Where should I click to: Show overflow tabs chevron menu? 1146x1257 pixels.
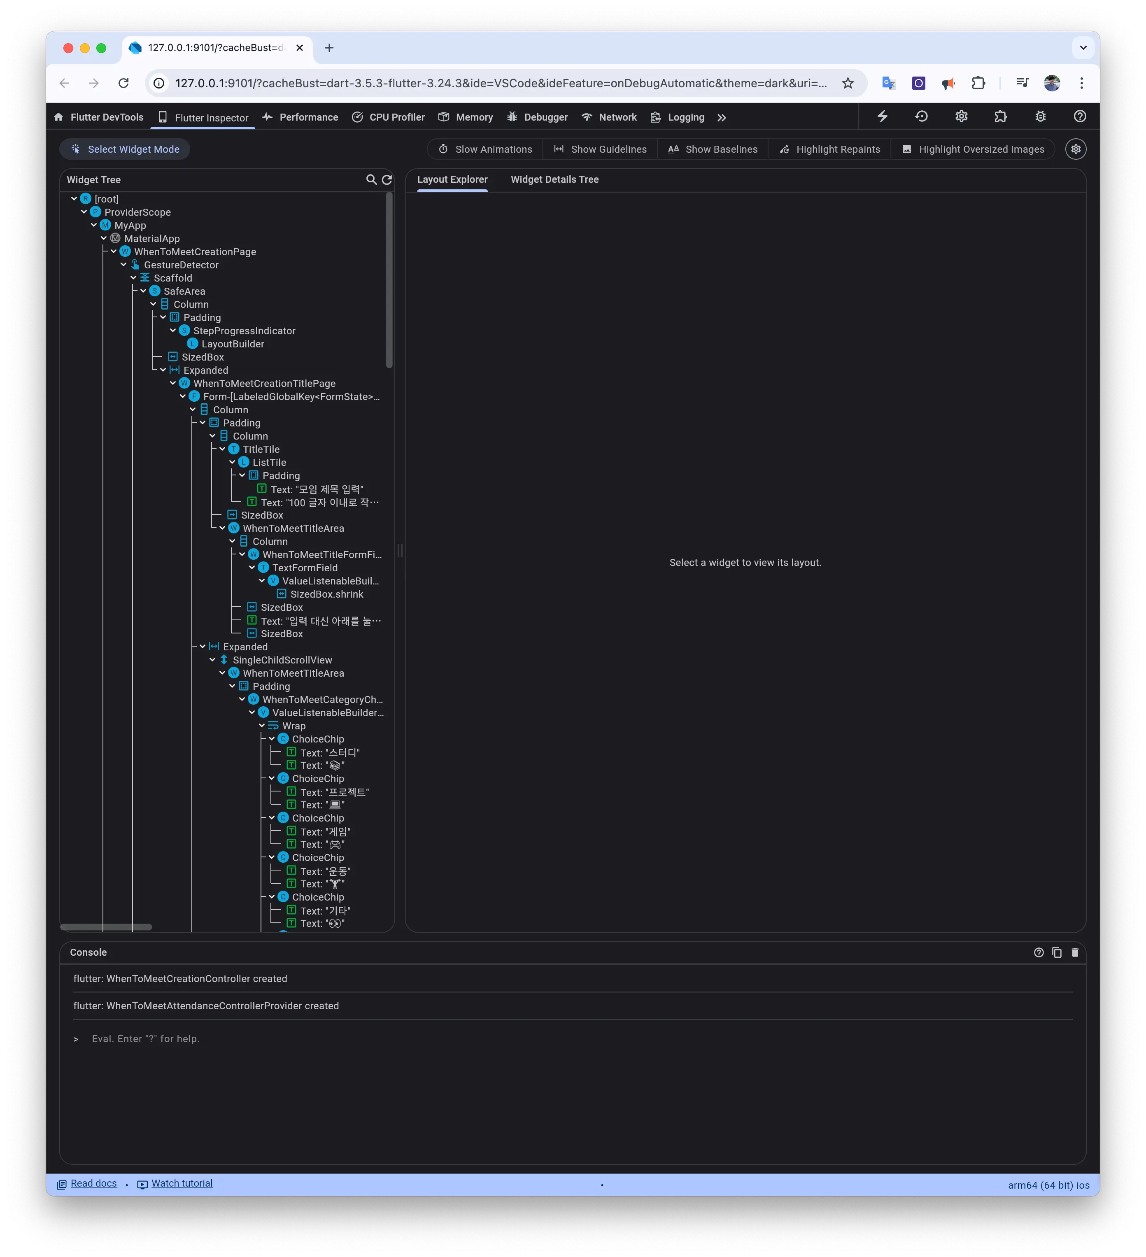click(721, 117)
